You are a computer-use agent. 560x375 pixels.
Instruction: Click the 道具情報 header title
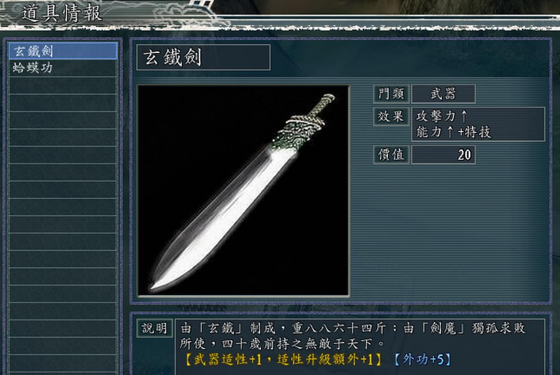click(62, 13)
